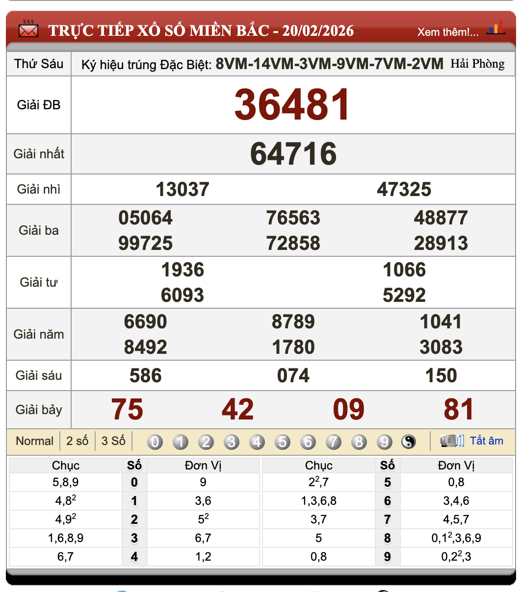520x592 pixels.
Task: Select Normal display mode
Action: (x=34, y=441)
